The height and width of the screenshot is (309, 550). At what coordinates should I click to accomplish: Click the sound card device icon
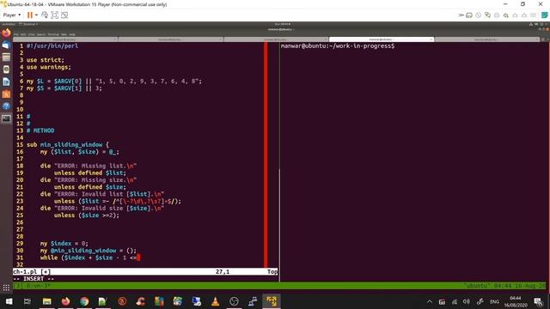click(506, 15)
